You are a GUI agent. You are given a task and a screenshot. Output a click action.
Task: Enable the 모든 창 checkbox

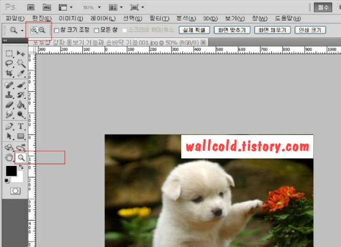tap(96, 30)
